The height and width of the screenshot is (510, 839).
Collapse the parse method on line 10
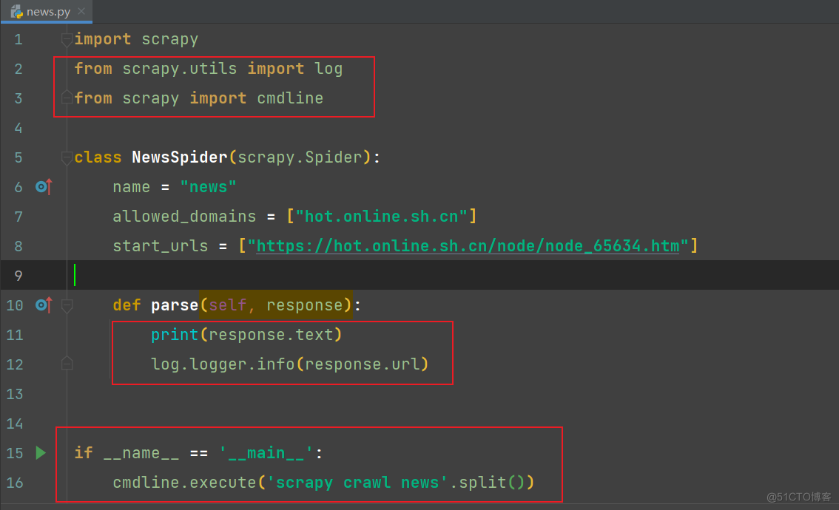[67, 305]
